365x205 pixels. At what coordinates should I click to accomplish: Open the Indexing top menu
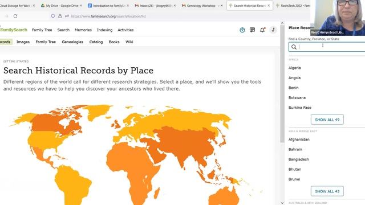104,30
